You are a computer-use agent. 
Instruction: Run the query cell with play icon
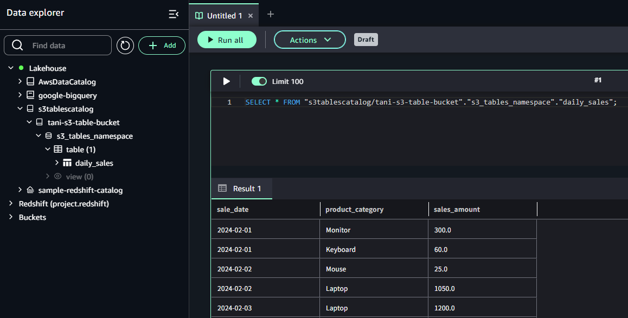[227, 81]
